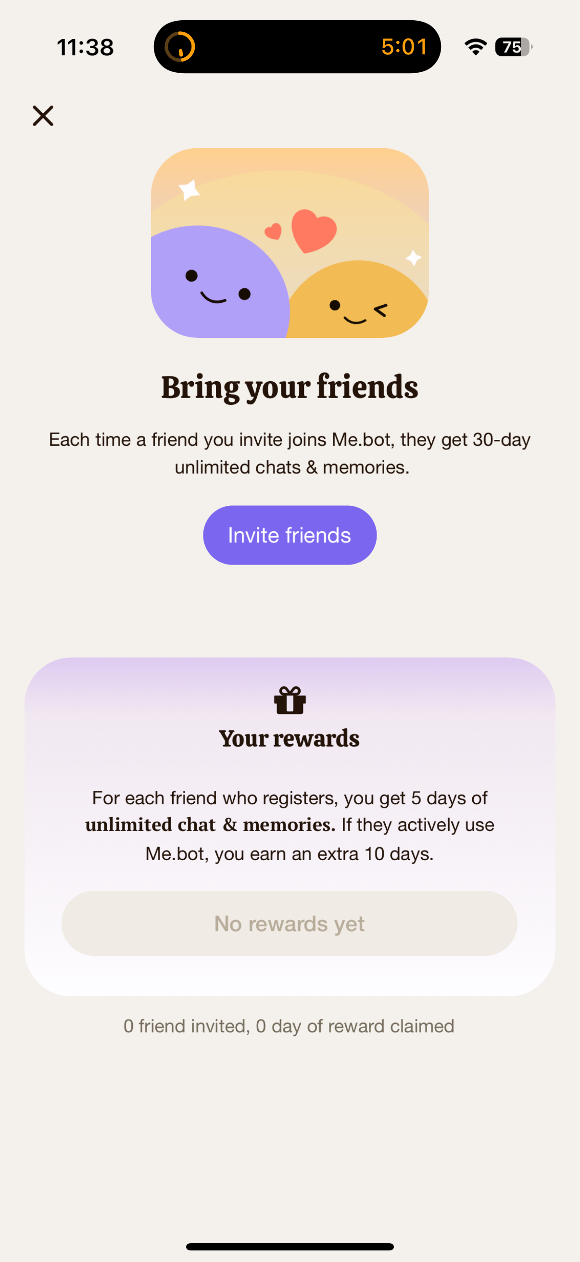Tap the 0 friend invited summary text
Viewport: 580px width, 1262px height.
[x=289, y=1026]
